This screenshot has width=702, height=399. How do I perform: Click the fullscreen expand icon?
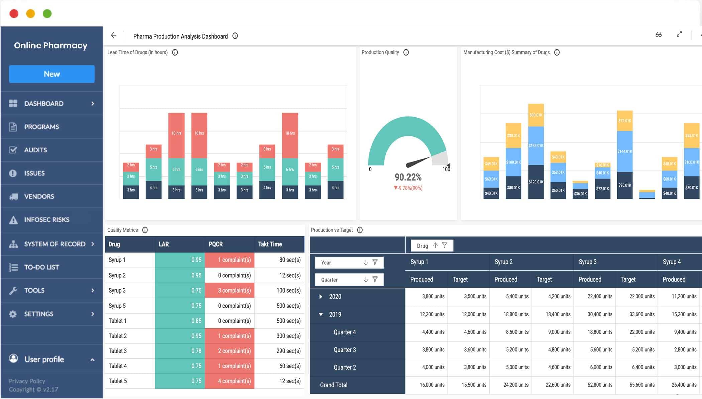679,34
